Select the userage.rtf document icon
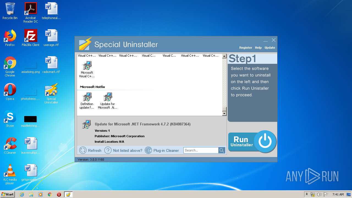The height and width of the screenshot is (198, 352). point(51,38)
